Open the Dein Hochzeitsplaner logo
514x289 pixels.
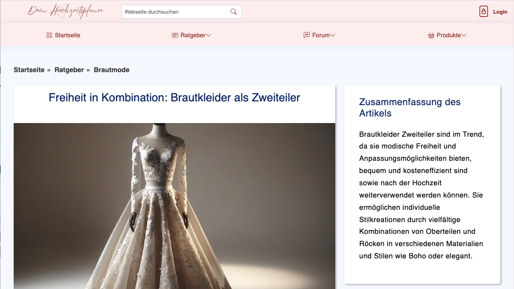(x=66, y=10)
